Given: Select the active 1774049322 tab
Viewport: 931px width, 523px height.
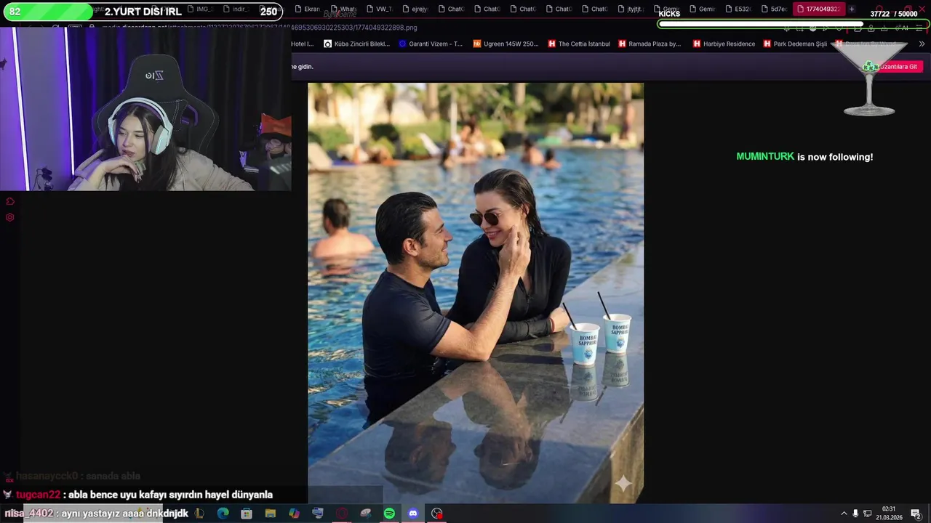Looking at the screenshot, I should 818,9.
